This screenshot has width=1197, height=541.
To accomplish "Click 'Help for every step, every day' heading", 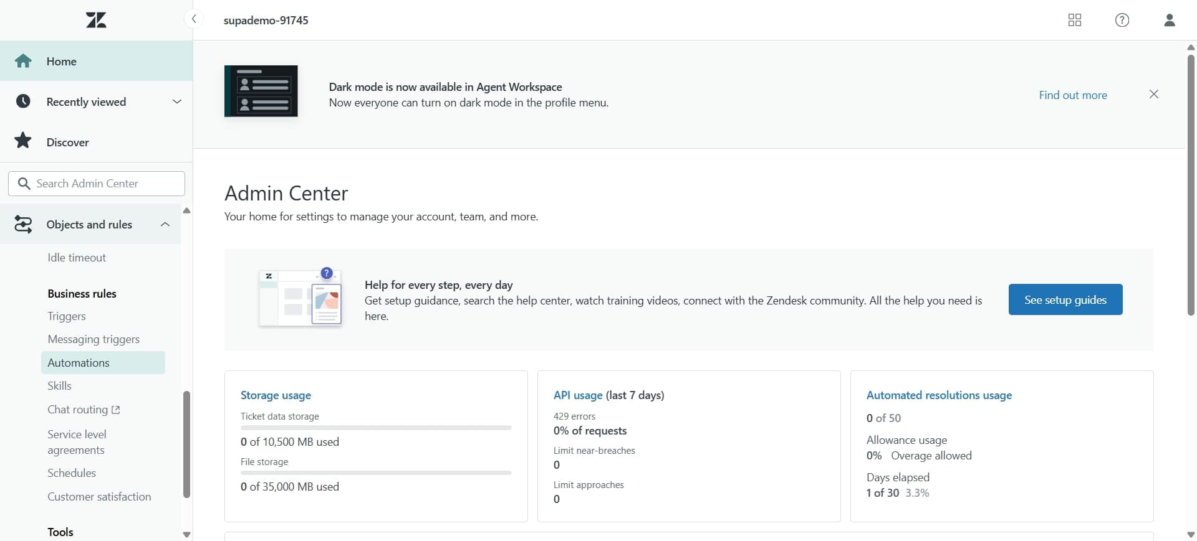I will click(x=439, y=285).
